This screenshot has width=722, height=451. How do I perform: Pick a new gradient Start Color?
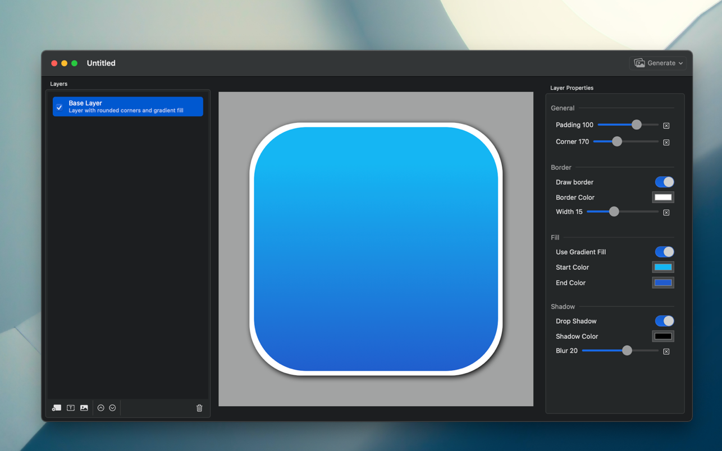point(663,268)
